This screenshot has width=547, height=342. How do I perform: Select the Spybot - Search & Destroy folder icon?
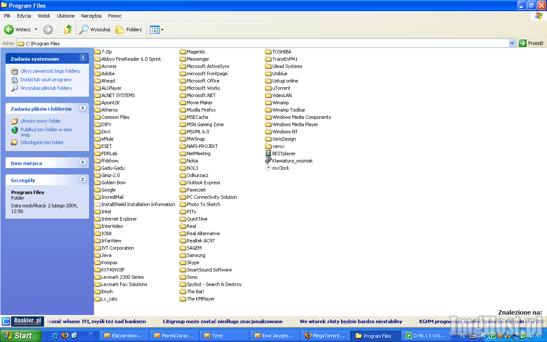point(183,284)
